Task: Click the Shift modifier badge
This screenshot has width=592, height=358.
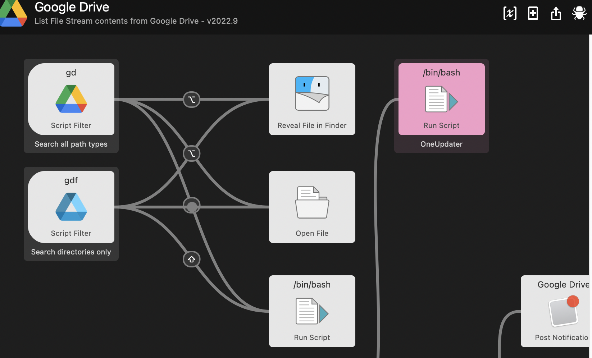Action: click(192, 259)
